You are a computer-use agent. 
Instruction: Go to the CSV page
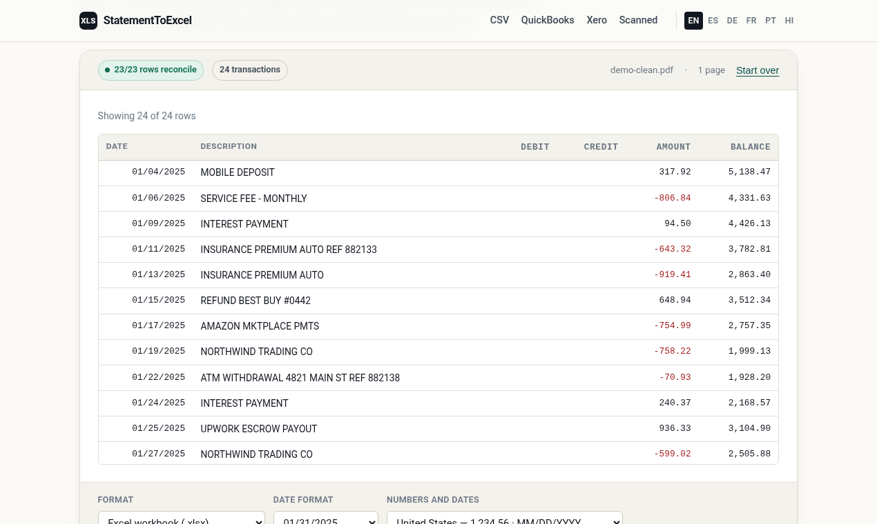[499, 20]
